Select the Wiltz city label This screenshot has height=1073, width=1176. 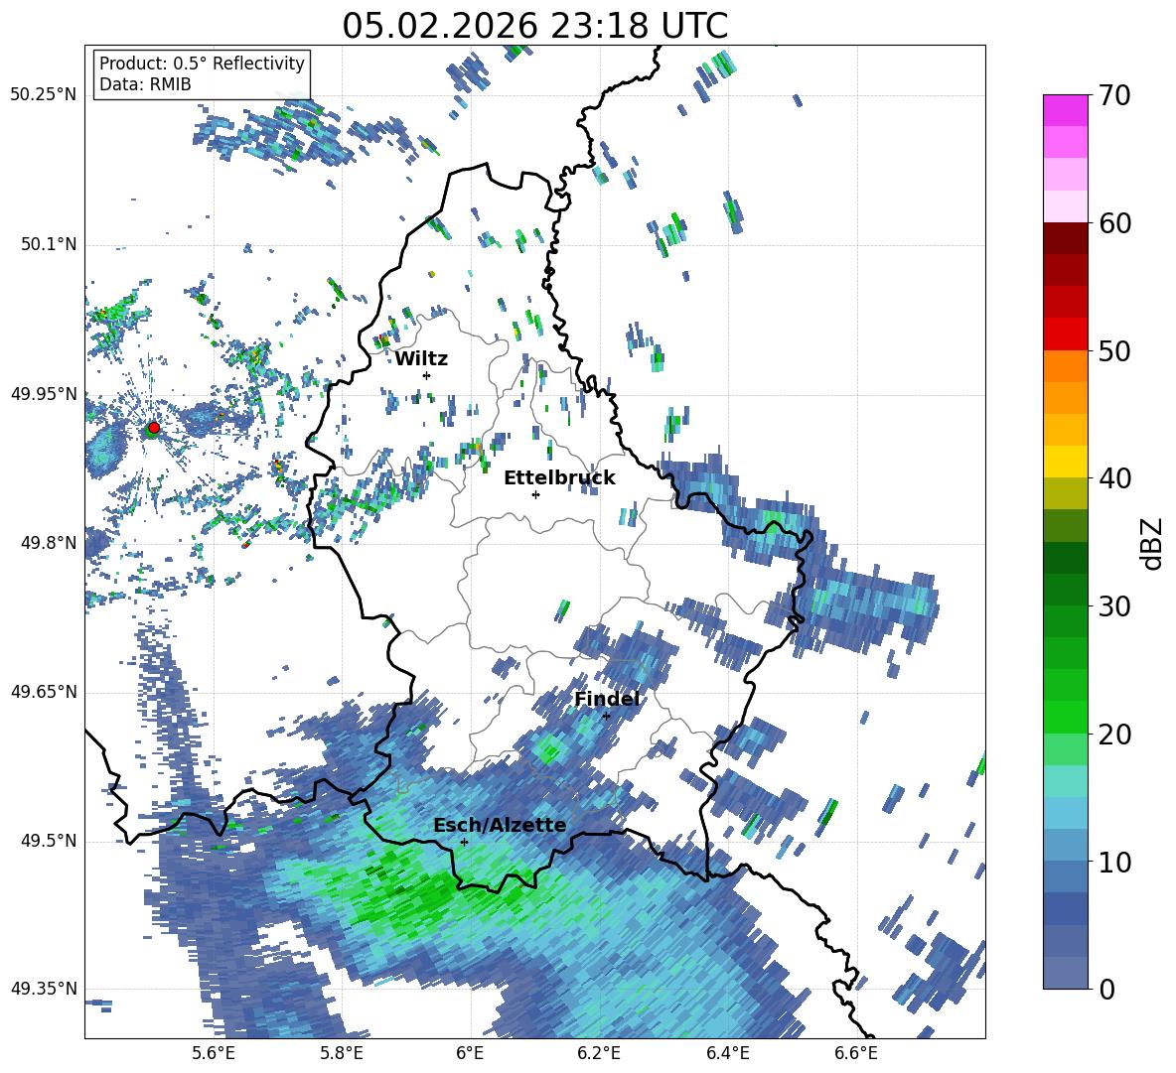pos(421,359)
